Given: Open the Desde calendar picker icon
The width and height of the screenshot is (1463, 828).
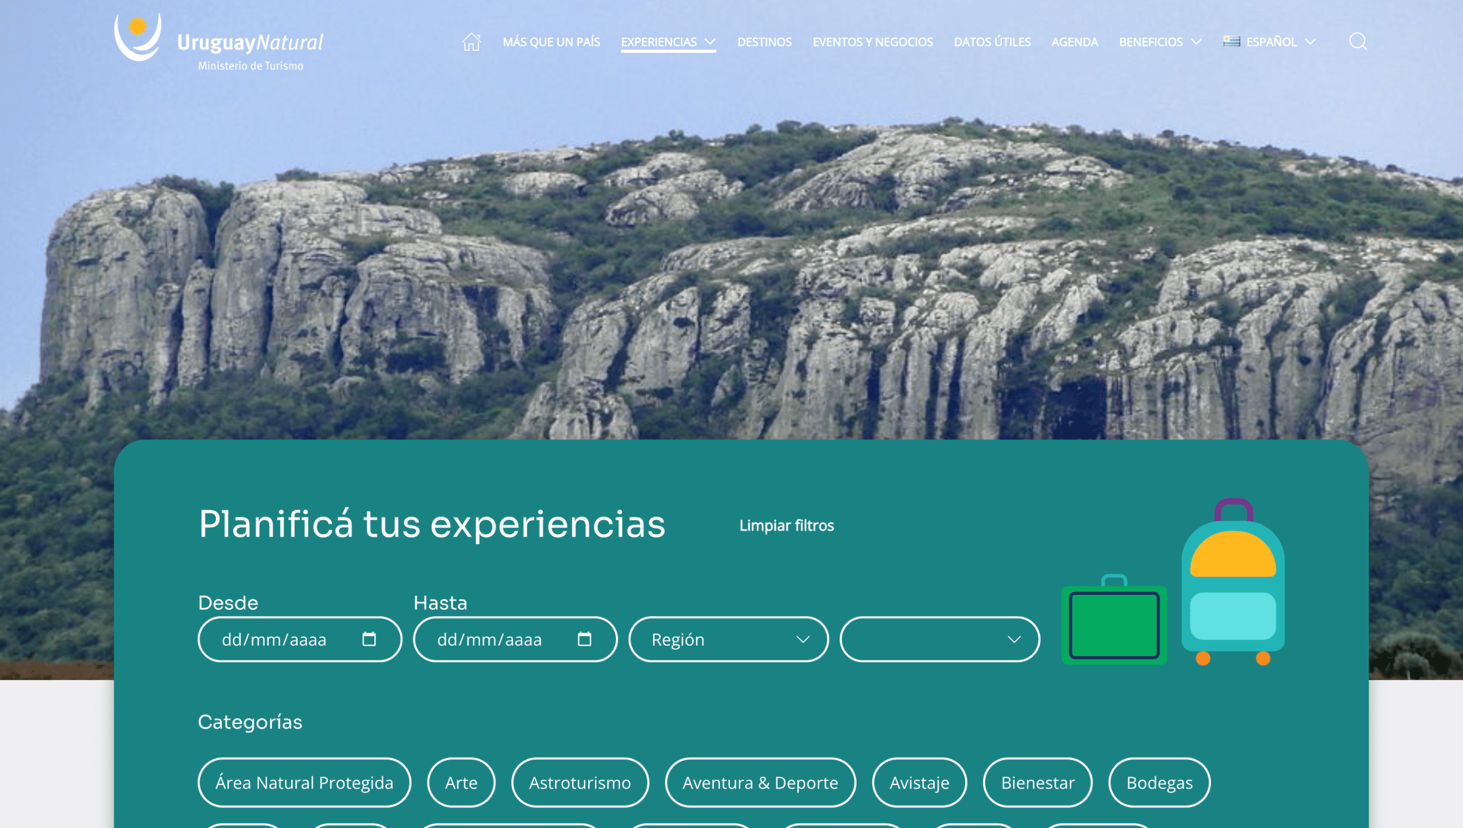Looking at the screenshot, I should tap(369, 639).
